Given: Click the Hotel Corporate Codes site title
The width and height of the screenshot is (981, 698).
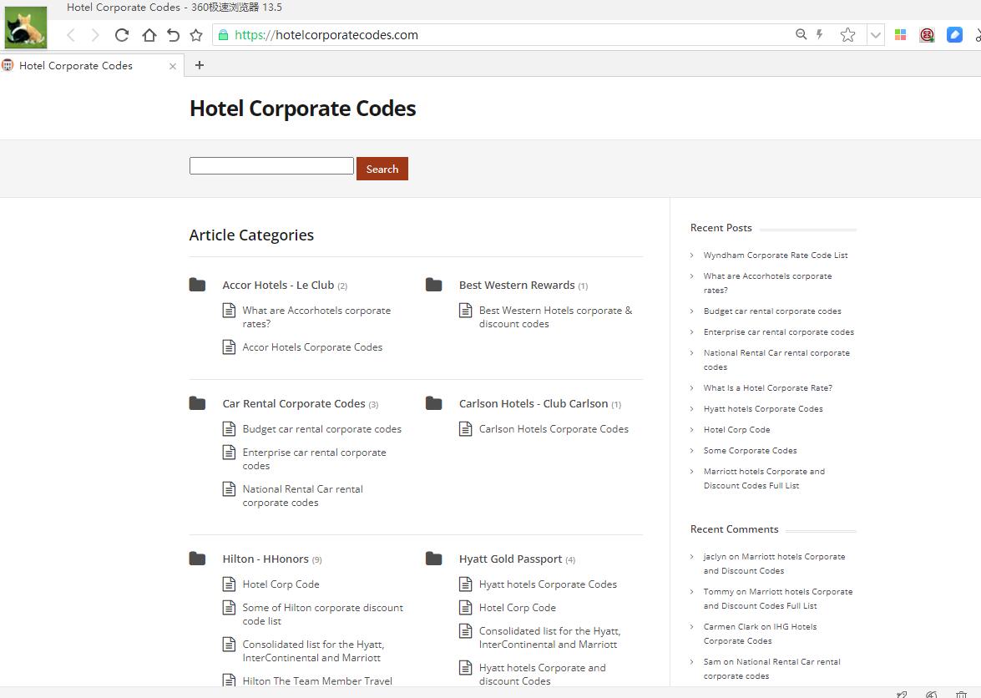Looking at the screenshot, I should click(303, 109).
